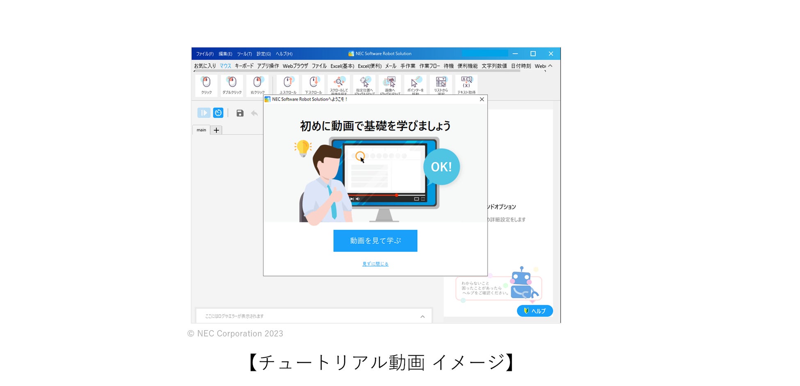Add a new tab with the plus button
Screen dimensions: 800x386
coord(216,130)
